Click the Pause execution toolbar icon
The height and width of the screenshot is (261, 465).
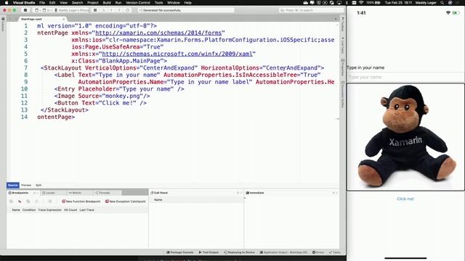[95, 10]
